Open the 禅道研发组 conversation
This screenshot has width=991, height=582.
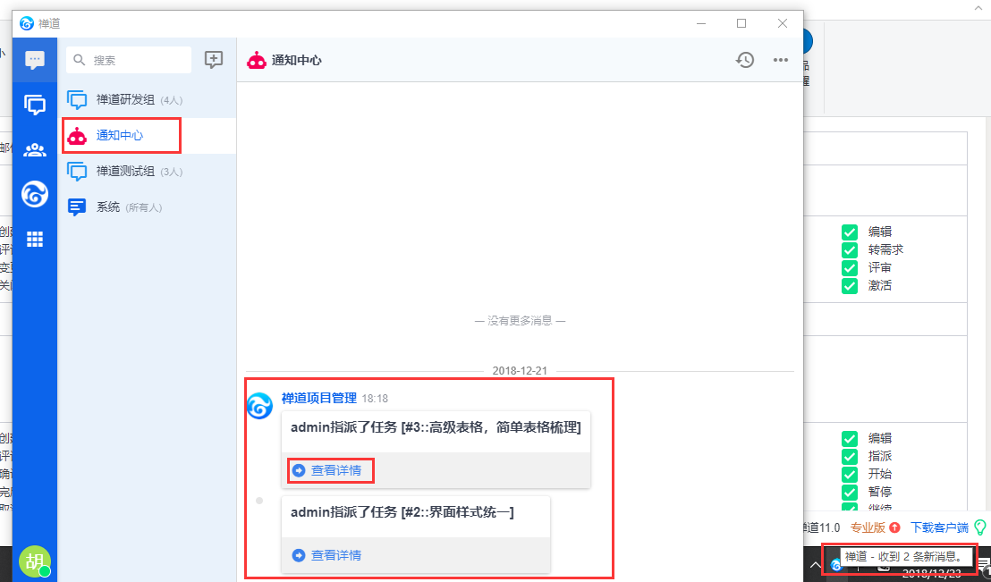pos(147,100)
